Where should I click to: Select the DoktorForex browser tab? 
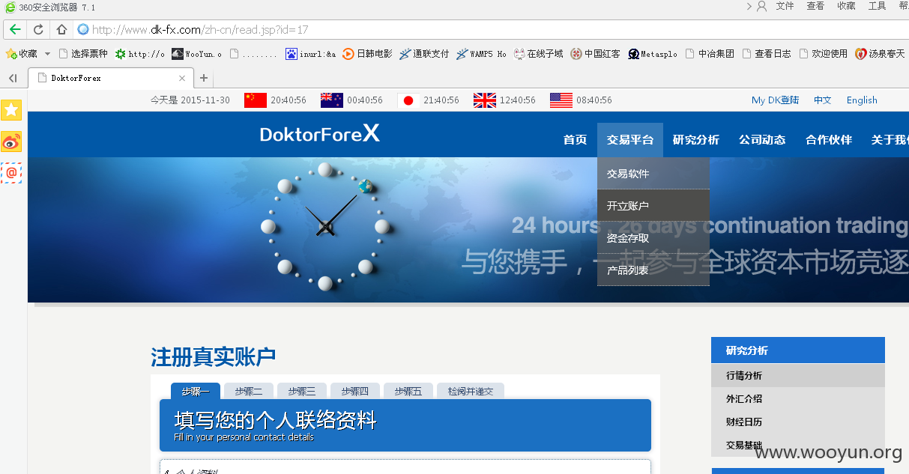pyautogui.click(x=110, y=78)
